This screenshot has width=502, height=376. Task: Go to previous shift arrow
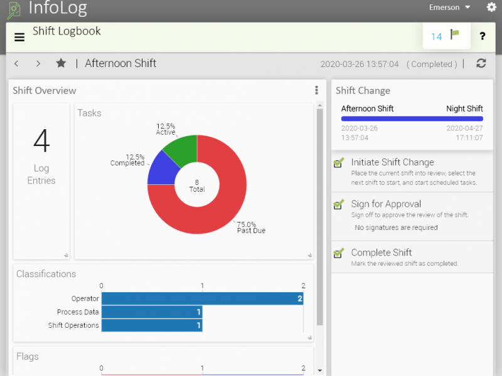tap(17, 63)
